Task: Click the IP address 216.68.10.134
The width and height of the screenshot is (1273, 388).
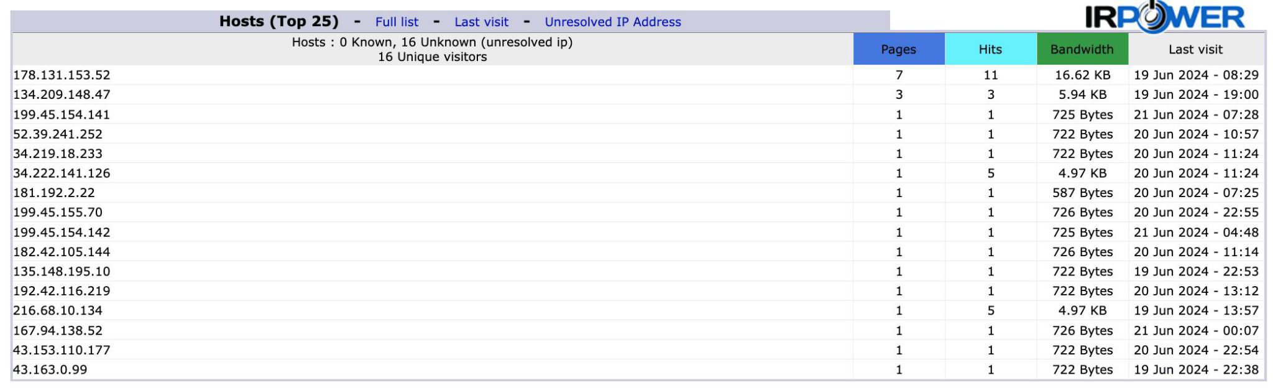Action: [58, 310]
